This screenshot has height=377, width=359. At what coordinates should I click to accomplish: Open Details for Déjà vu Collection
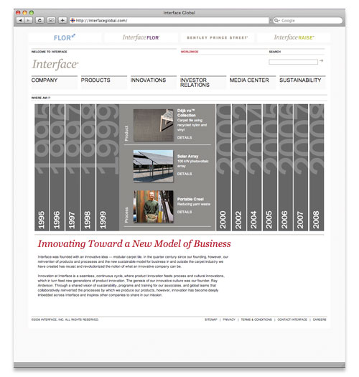coord(185,138)
